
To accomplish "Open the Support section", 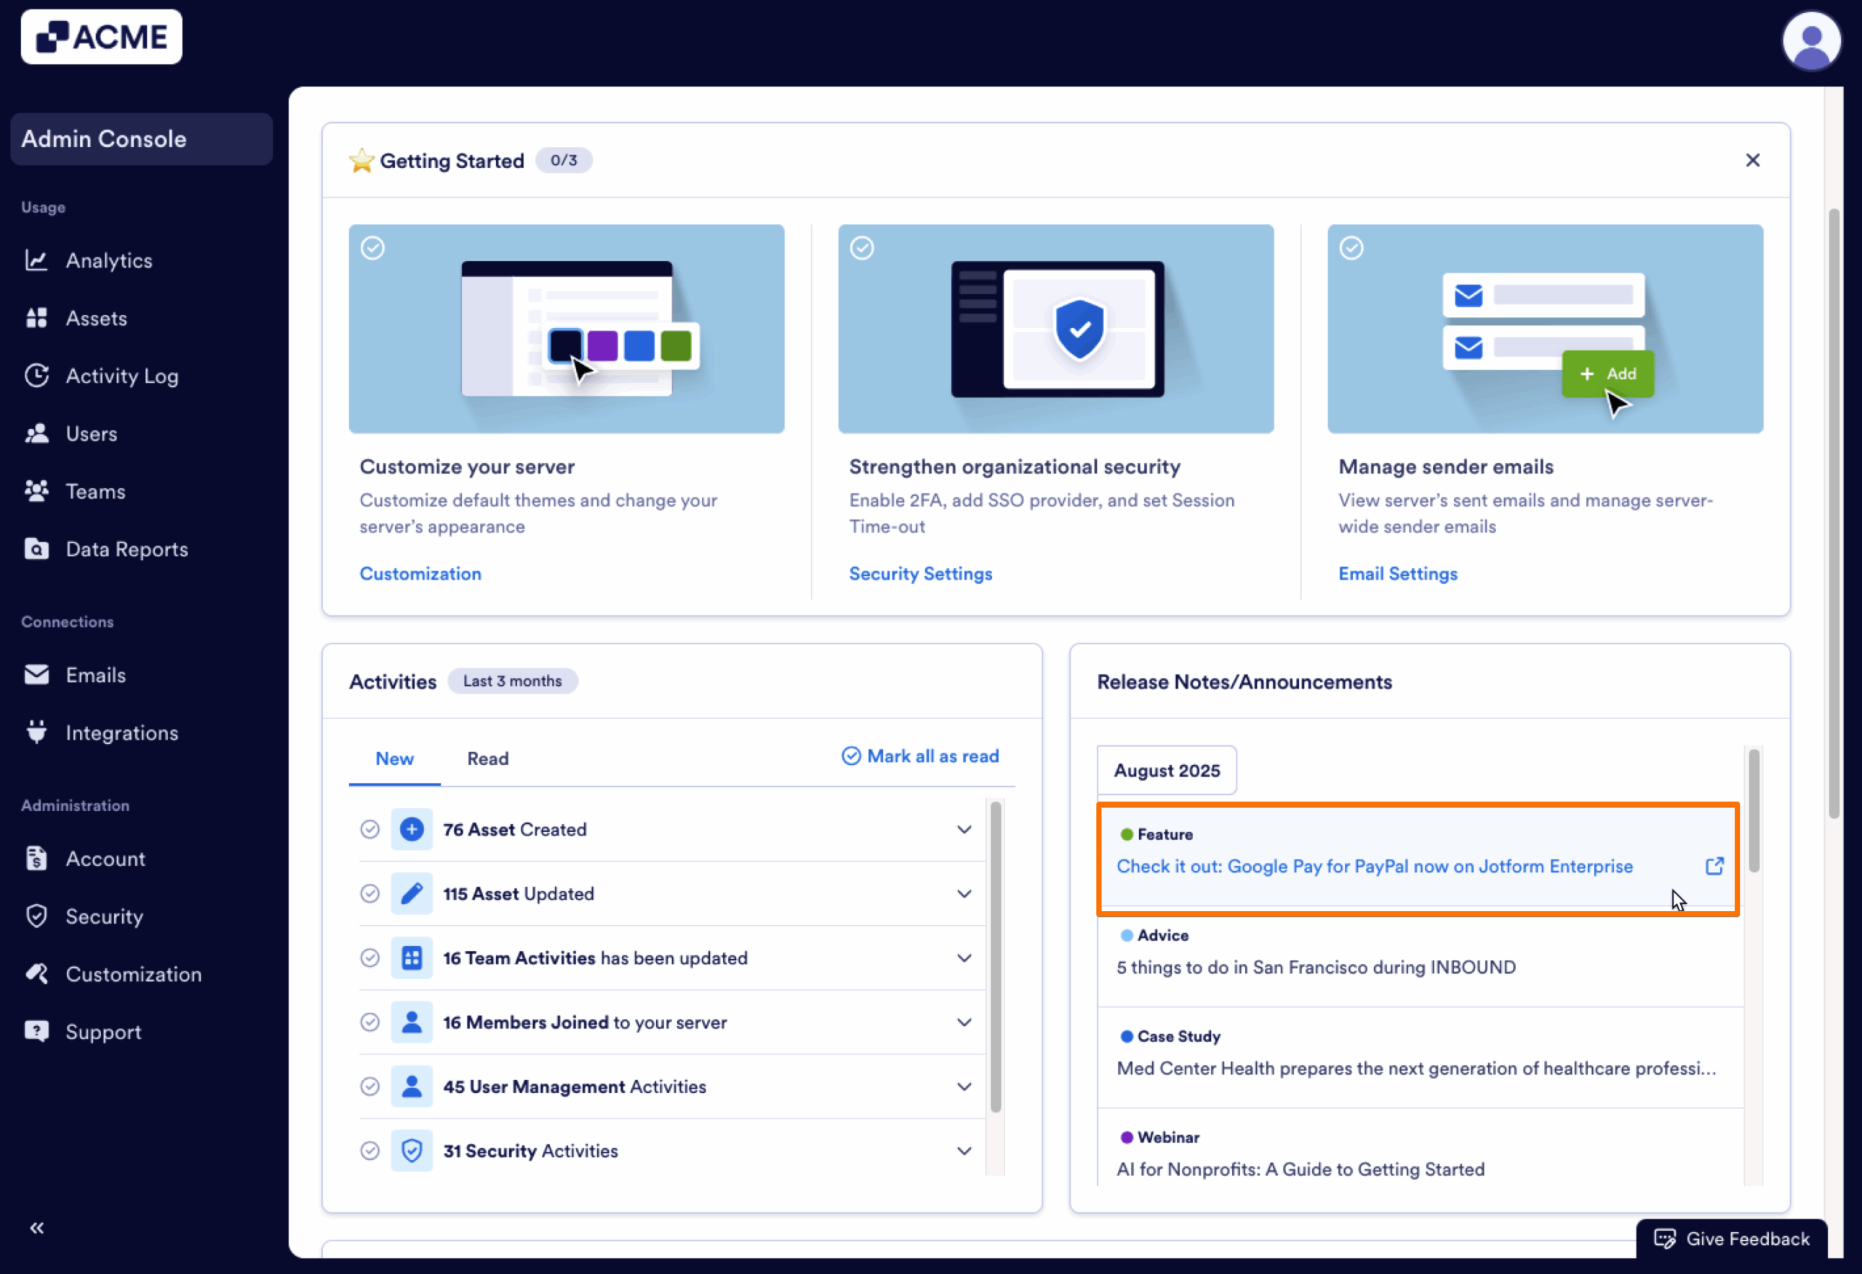I will pos(103,1031).
